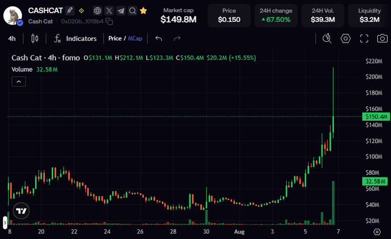Viewport: 391px width, 239px height.
Task: Click the magnifier search icon in header
Action: [x=132, y=11]
